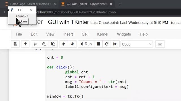Open the Insert menu
This screenshot has height=101, width=181.
(68, 34)
